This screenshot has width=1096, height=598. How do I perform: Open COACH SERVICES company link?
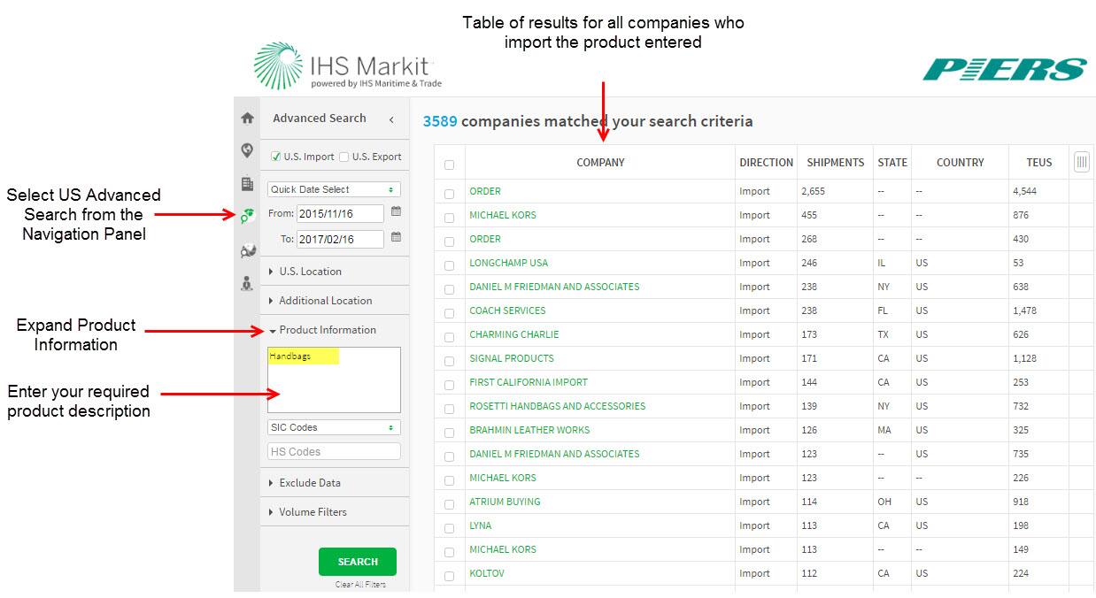[507, 310]
